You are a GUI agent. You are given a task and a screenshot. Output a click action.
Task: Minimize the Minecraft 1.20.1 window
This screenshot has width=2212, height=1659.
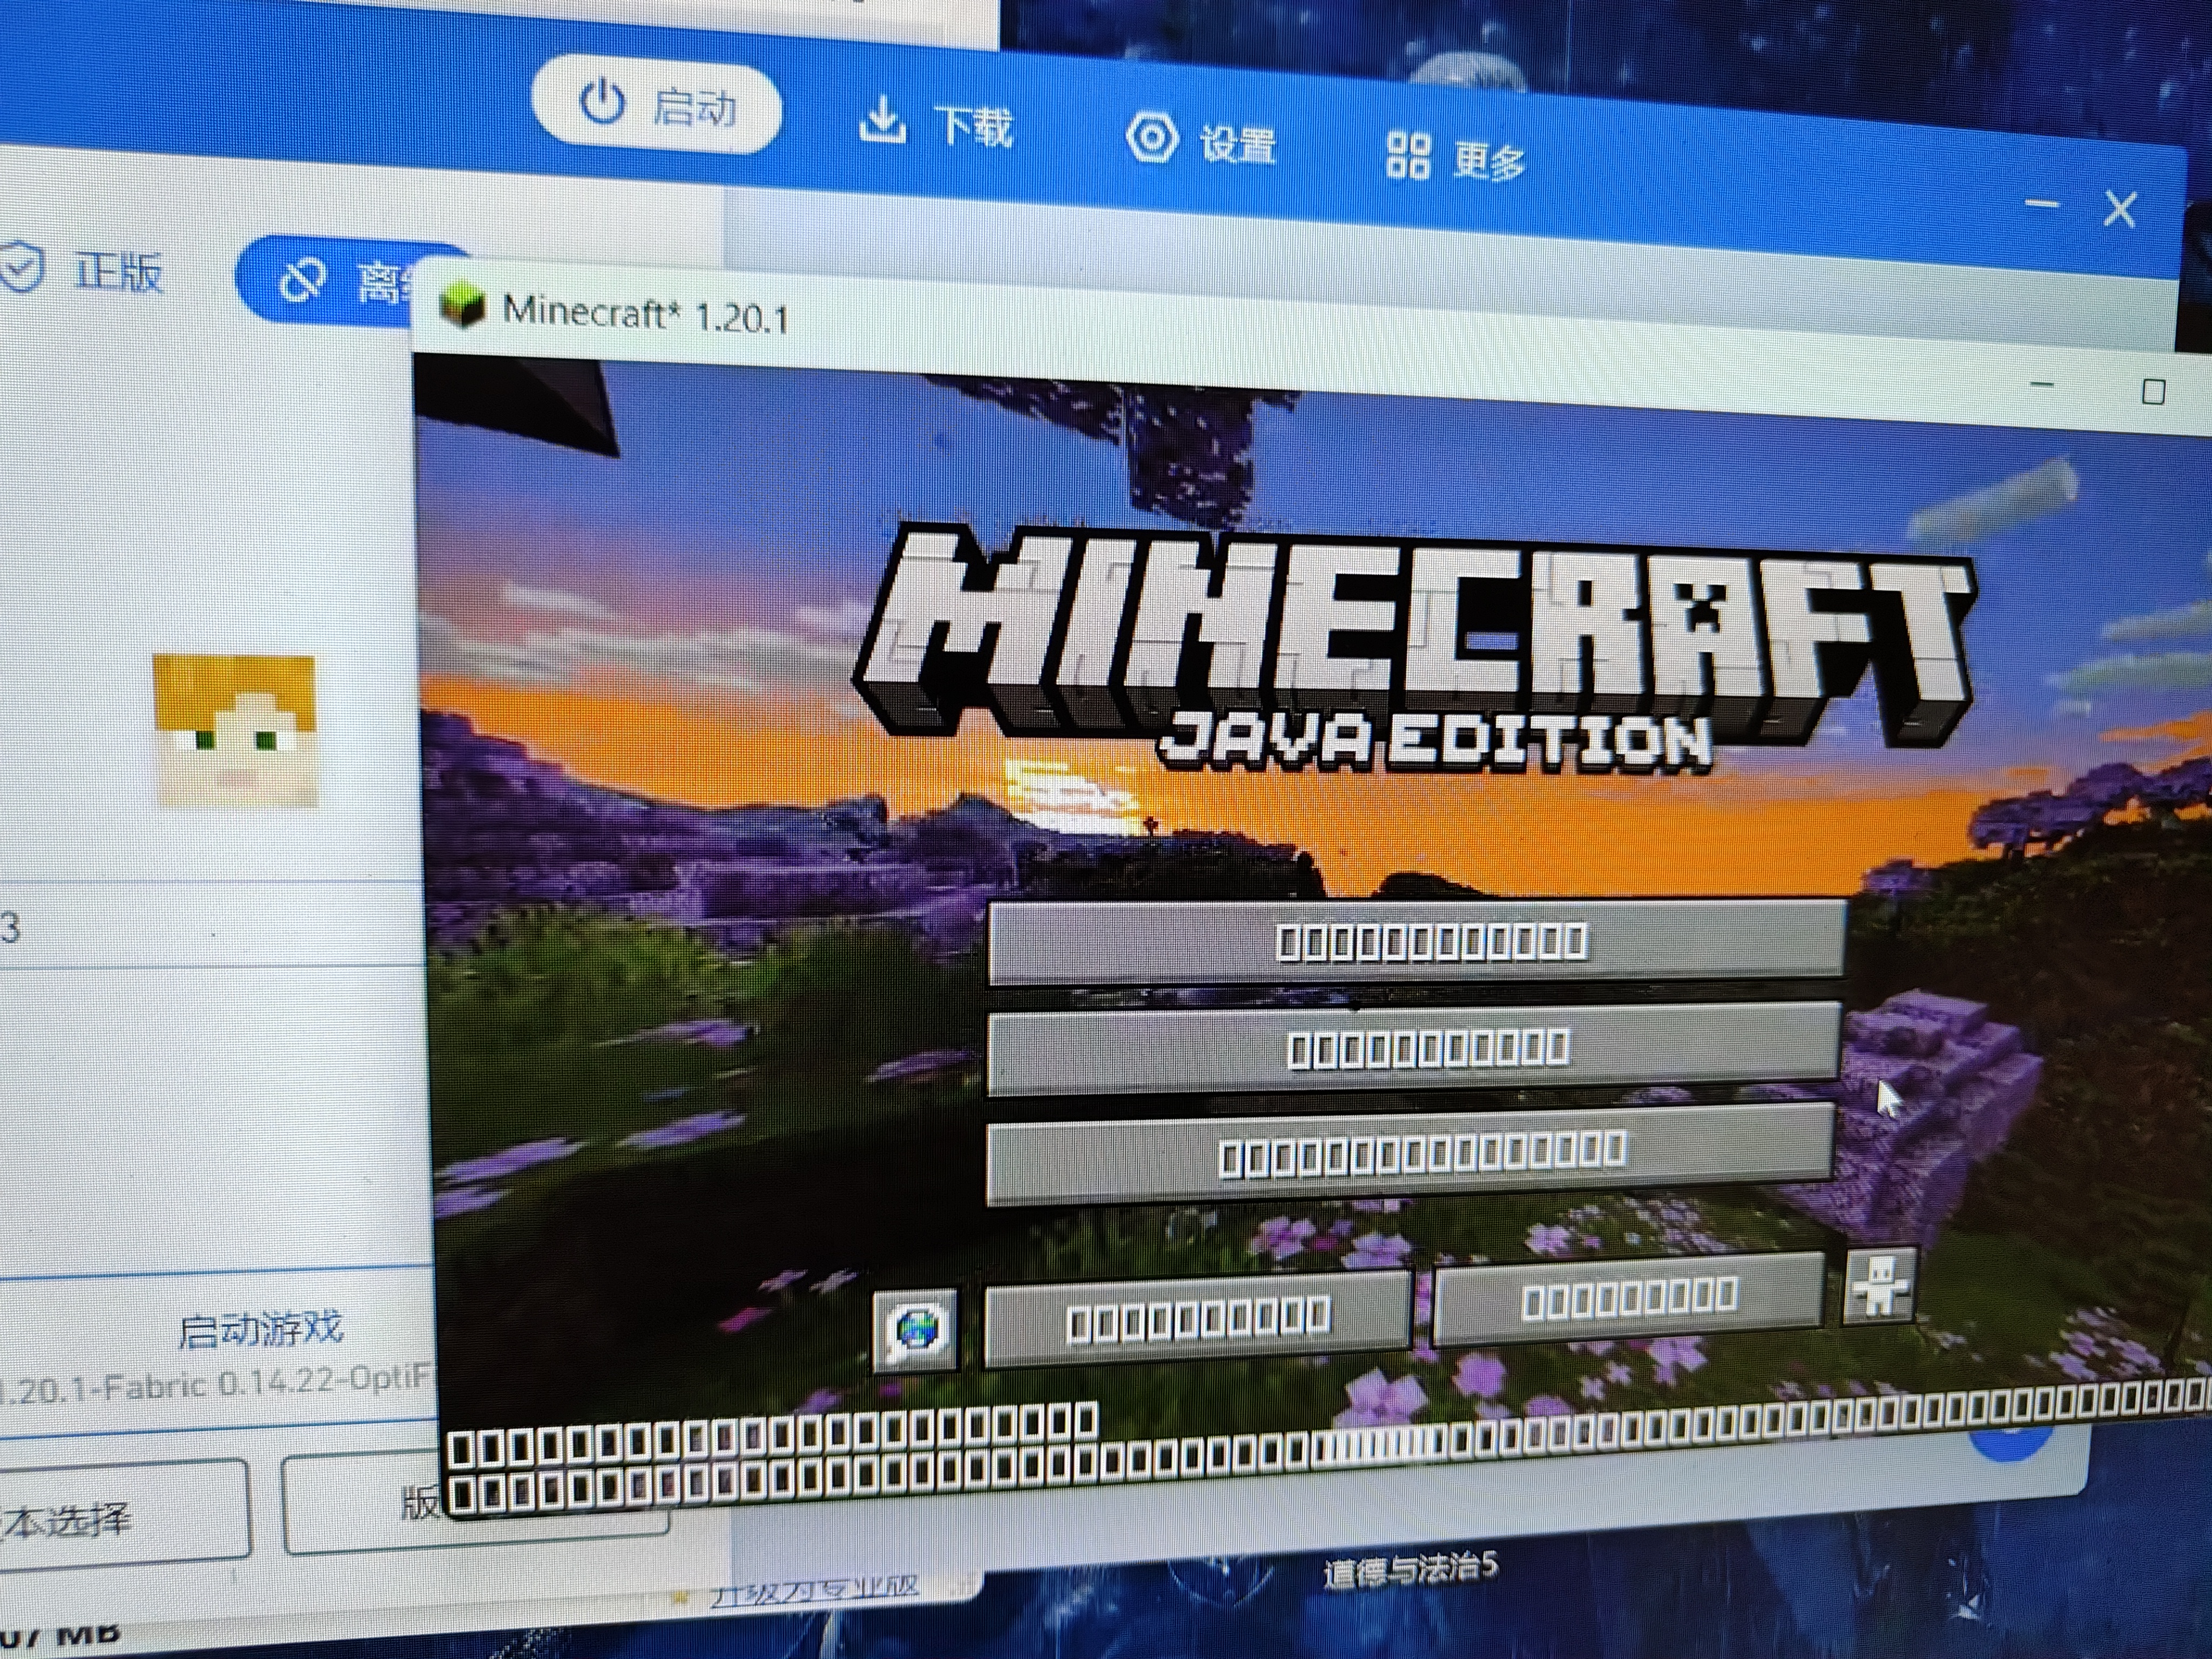pyautogui.click(x=2042, y=384)
